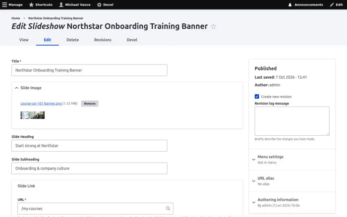Image resolution: width=347 pixels, height=217 pixels.
Task: Toggle the Create new revision checkbox
Action: (x=257, y=97)
